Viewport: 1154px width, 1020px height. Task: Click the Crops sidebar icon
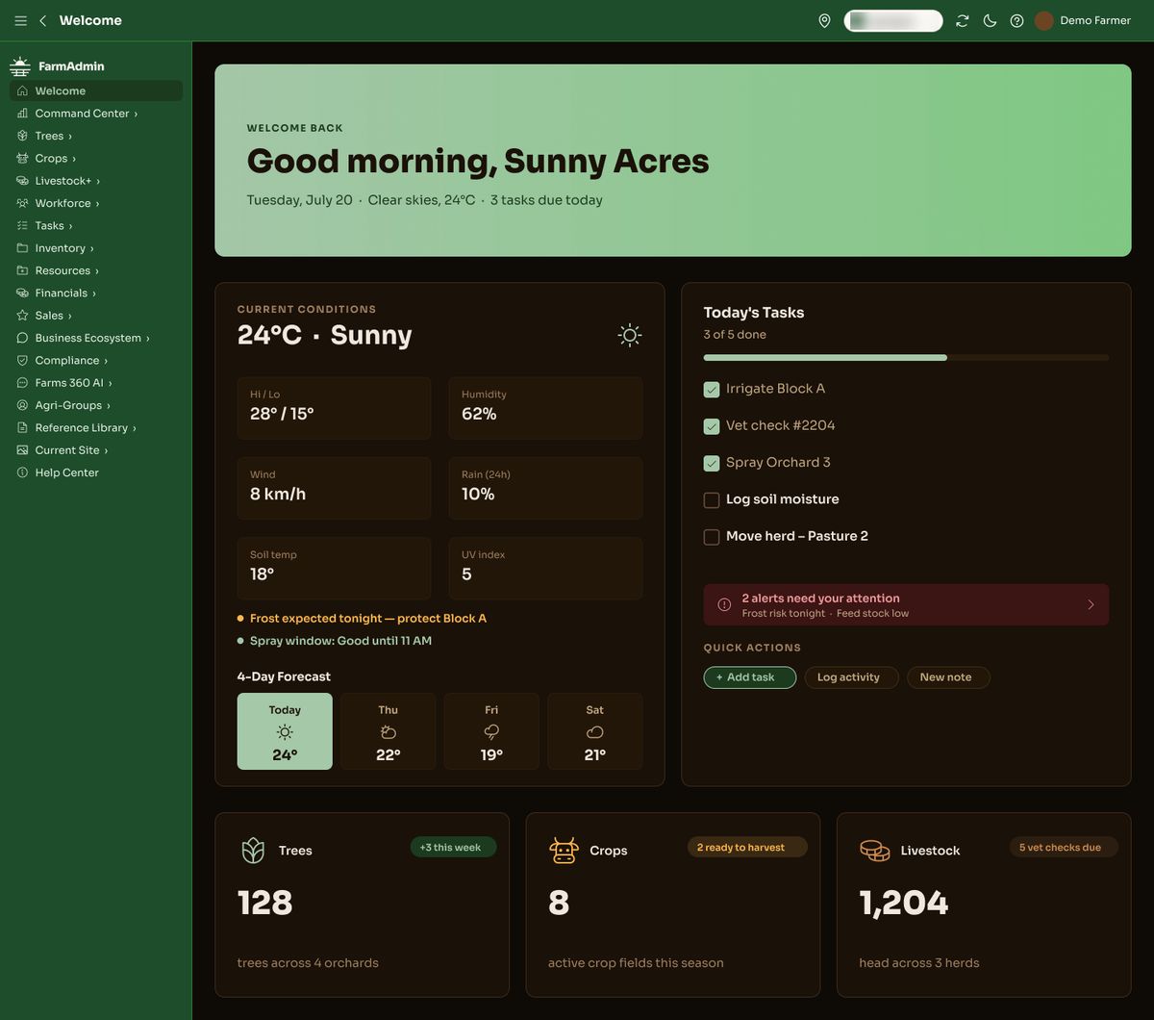tap(23, 158)
